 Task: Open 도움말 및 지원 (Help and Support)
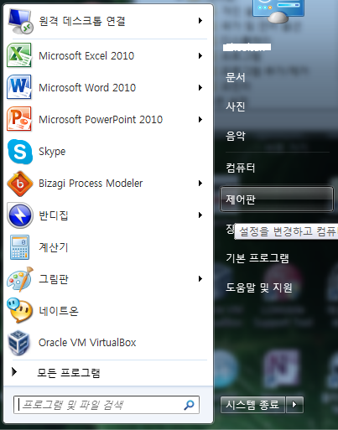point(259,288)
